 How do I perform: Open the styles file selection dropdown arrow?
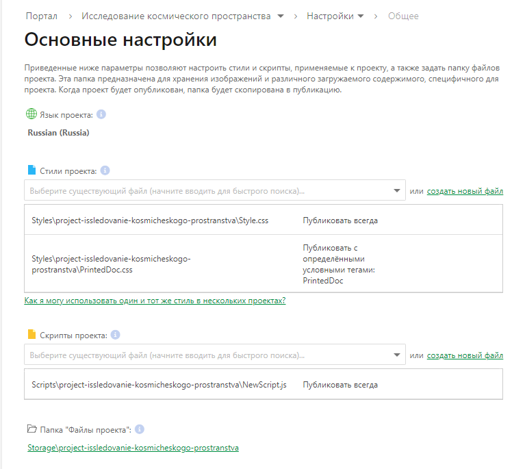397,190
